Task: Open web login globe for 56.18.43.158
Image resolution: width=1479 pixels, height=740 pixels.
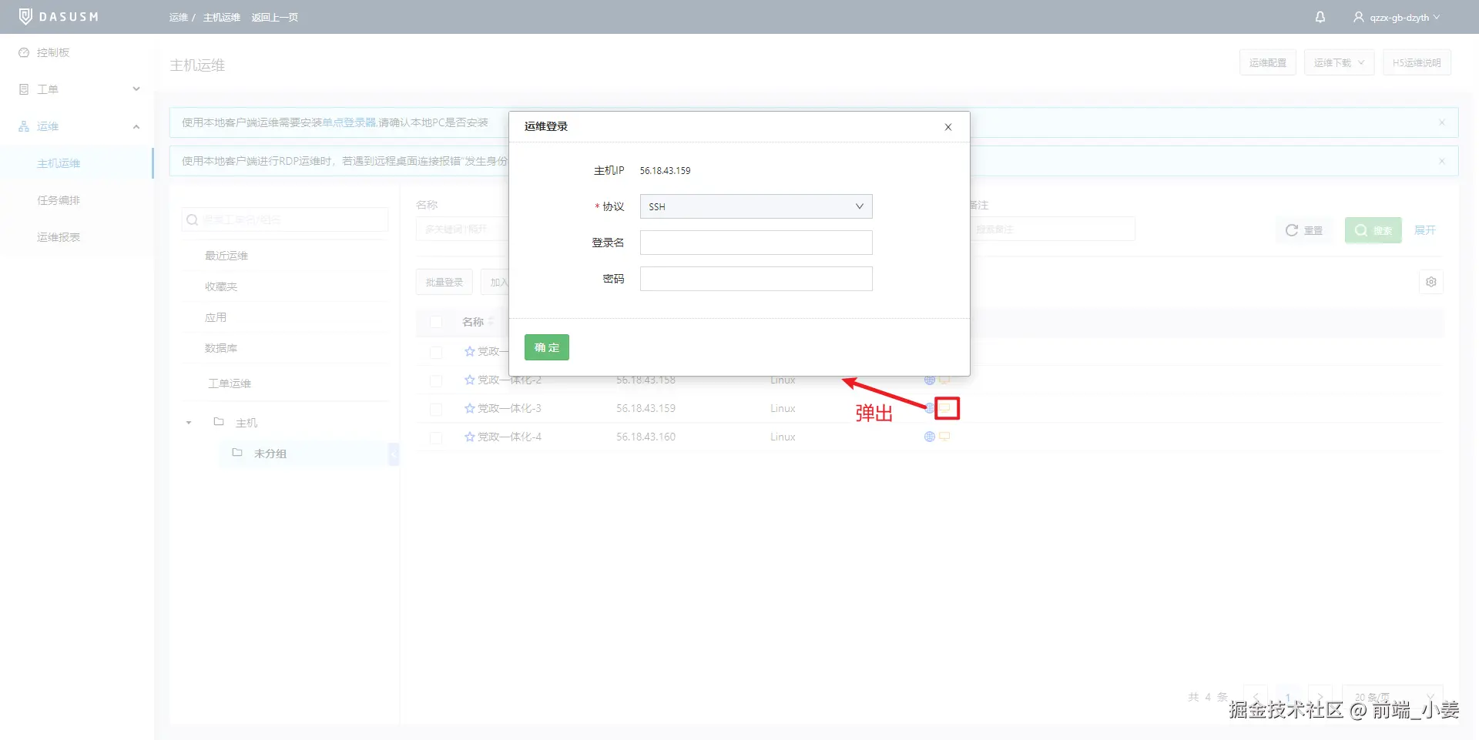Action: tap(930, 380)
